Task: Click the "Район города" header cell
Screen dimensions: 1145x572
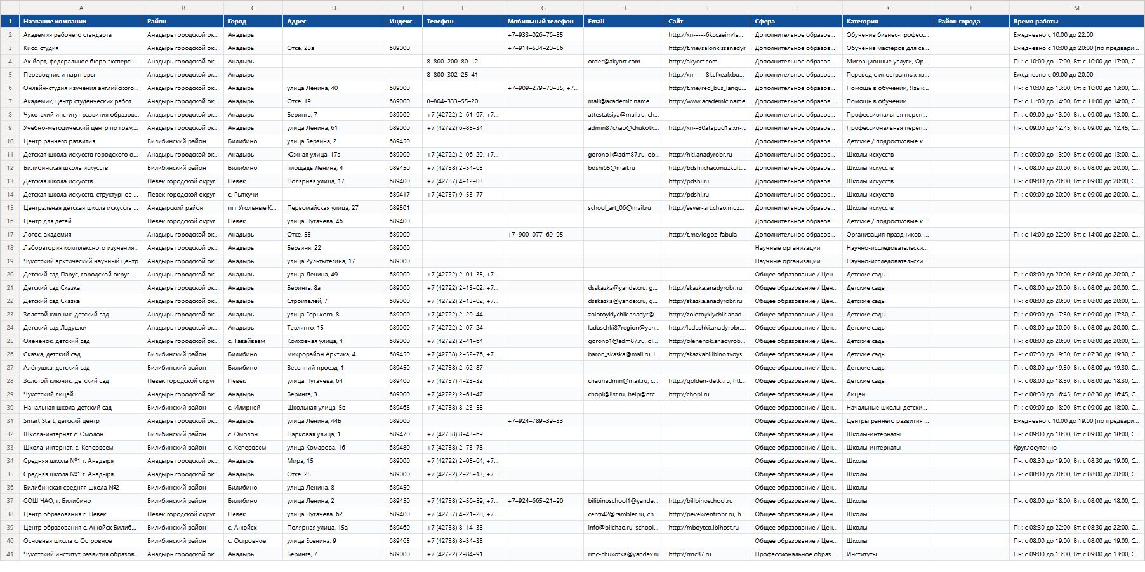Action: click(972, 22)
